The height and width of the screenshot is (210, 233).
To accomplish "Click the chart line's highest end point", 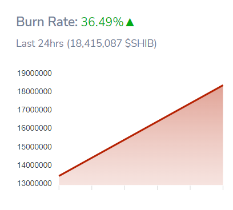I will 223,86.
